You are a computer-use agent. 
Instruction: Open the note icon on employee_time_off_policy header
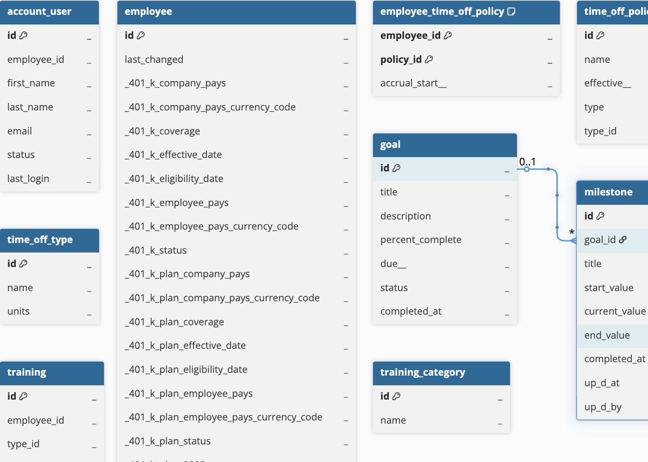click(511, 12)
